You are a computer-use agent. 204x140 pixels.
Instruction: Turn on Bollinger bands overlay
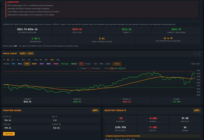tap(65, 64)
